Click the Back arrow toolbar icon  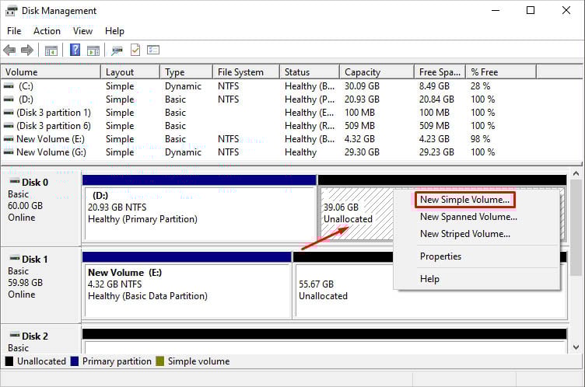click(9, 51)
